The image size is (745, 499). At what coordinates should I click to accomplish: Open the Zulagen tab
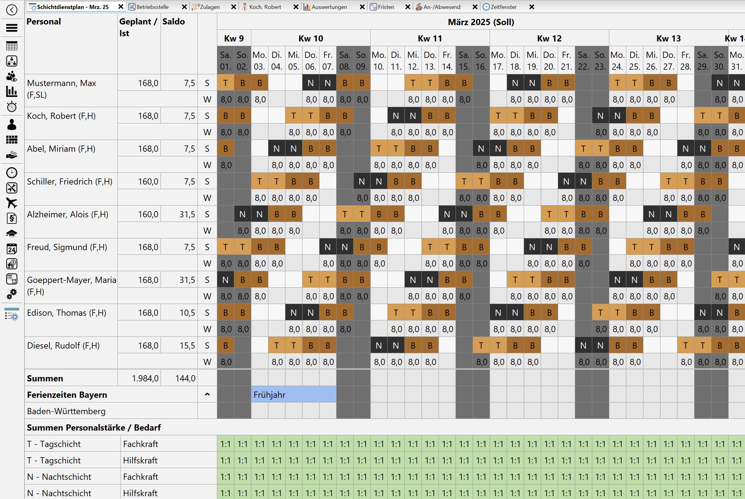click(209, 7)
